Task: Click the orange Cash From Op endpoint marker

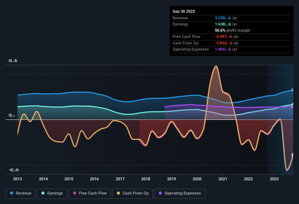Action: click(292, 154)
